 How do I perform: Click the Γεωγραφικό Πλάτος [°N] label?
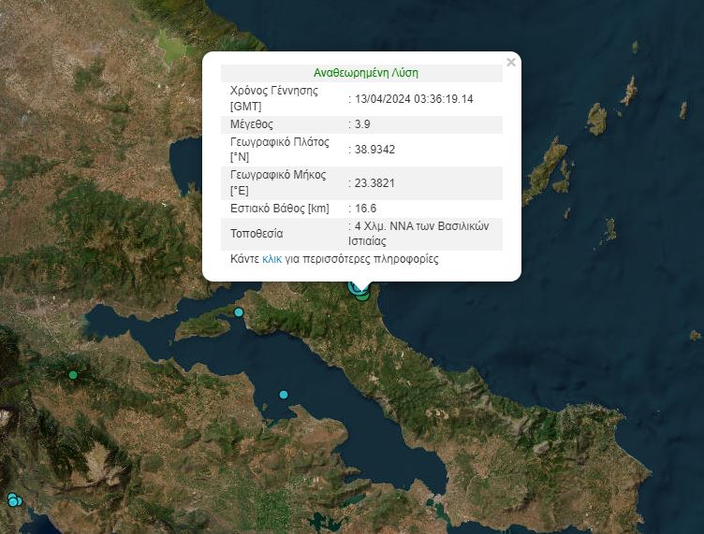click(283, 149)
